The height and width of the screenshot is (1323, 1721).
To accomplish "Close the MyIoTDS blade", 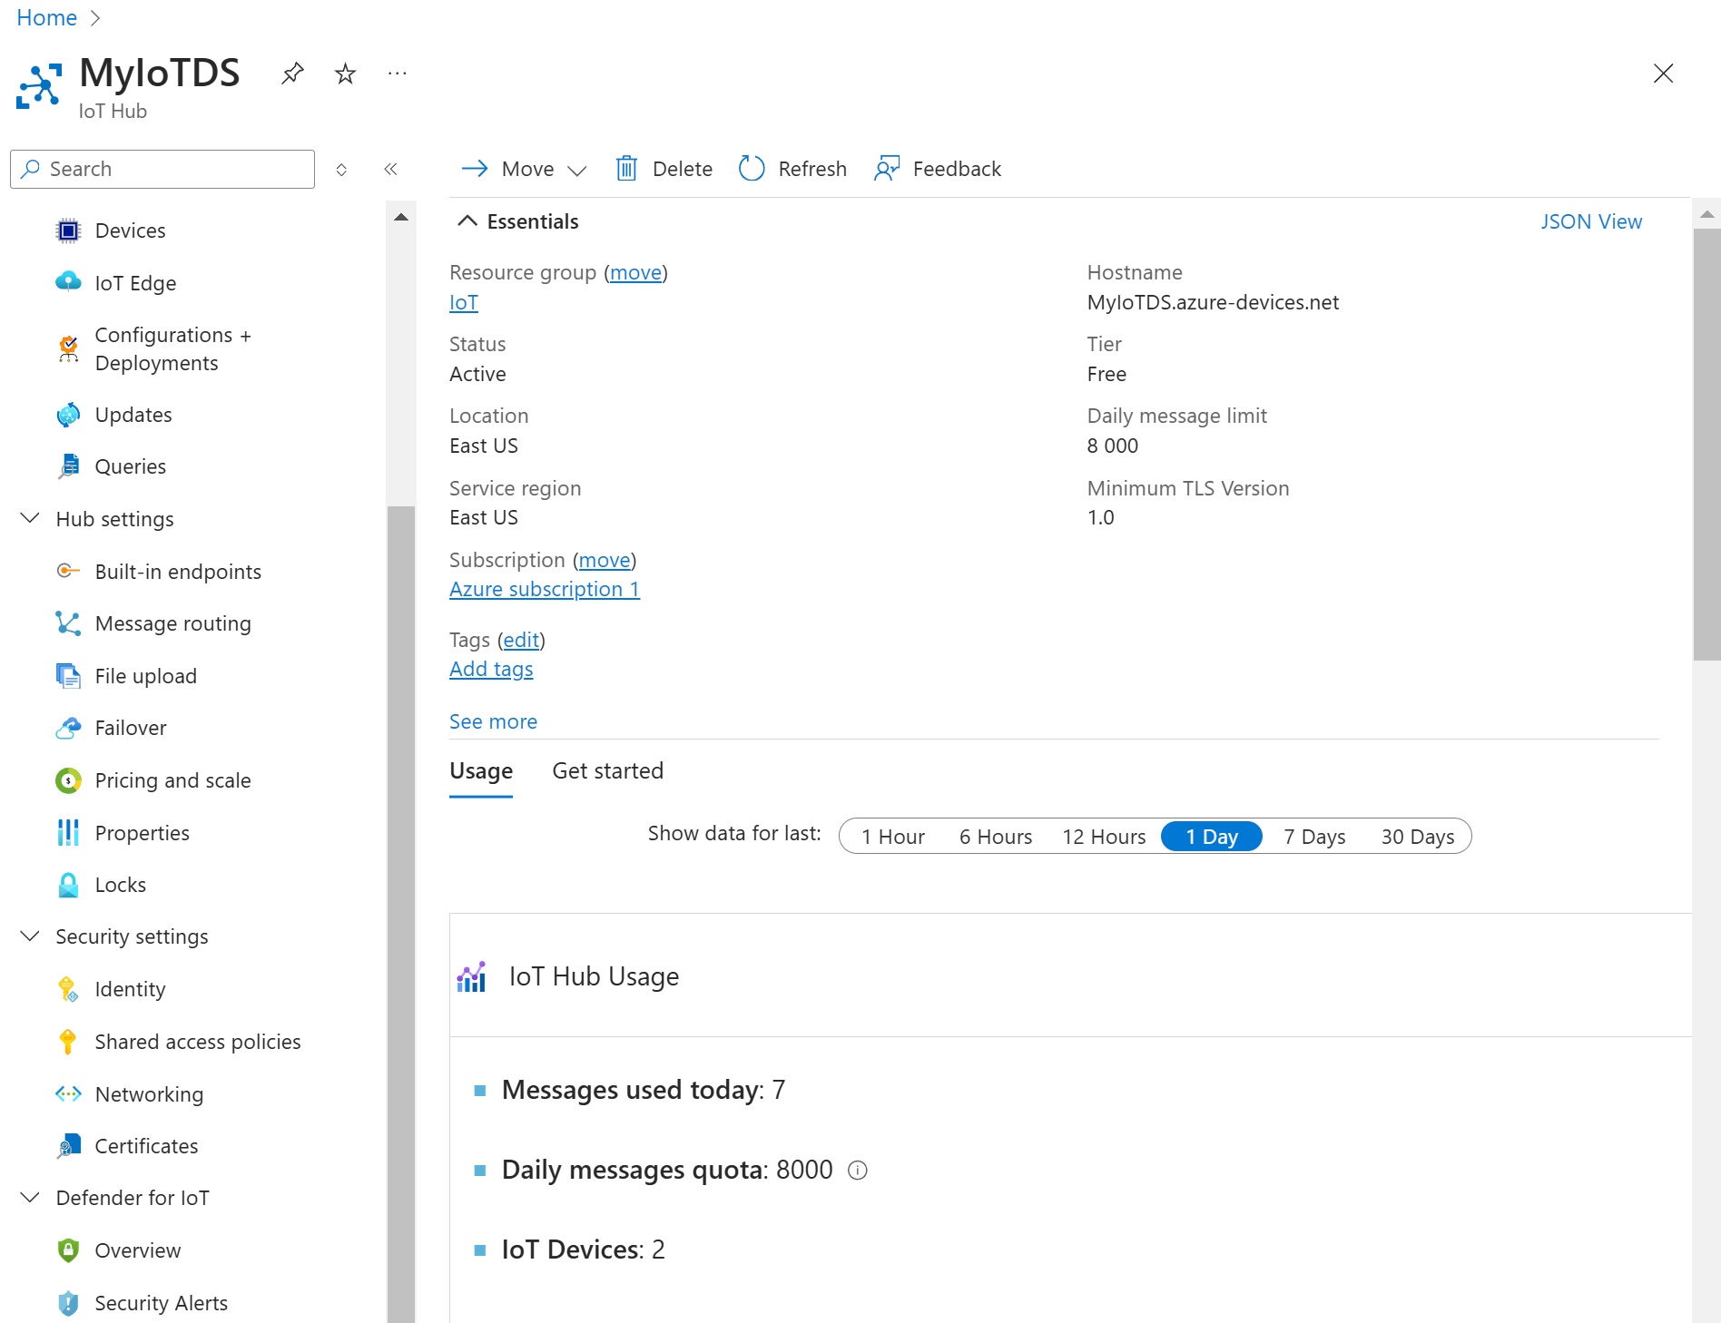I will pos(1663,73).
